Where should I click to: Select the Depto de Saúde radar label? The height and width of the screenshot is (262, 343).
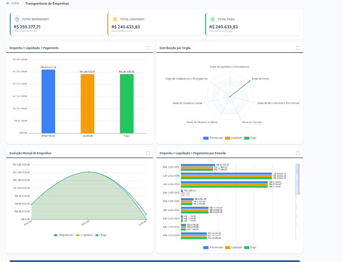click(260, 79)
